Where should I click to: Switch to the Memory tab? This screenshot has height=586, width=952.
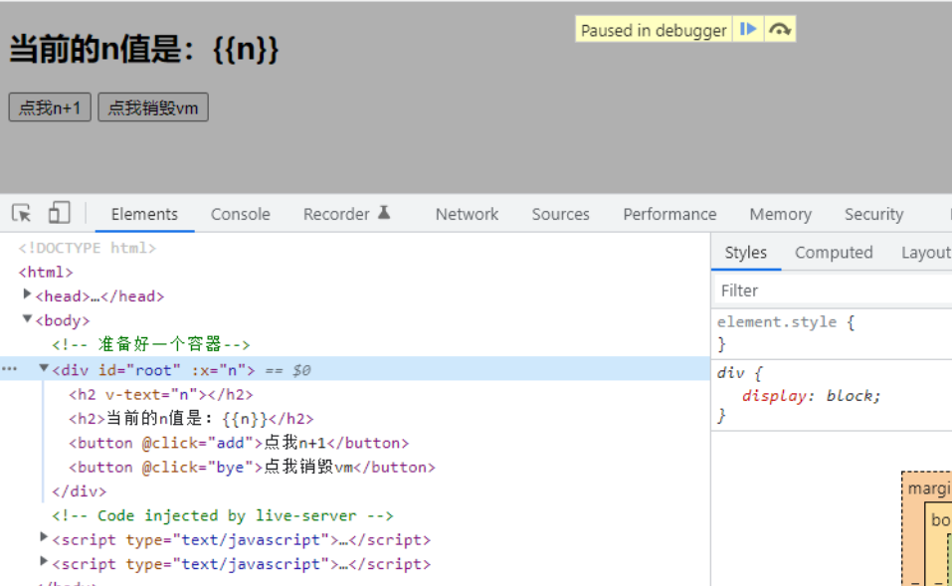[780, 214]
